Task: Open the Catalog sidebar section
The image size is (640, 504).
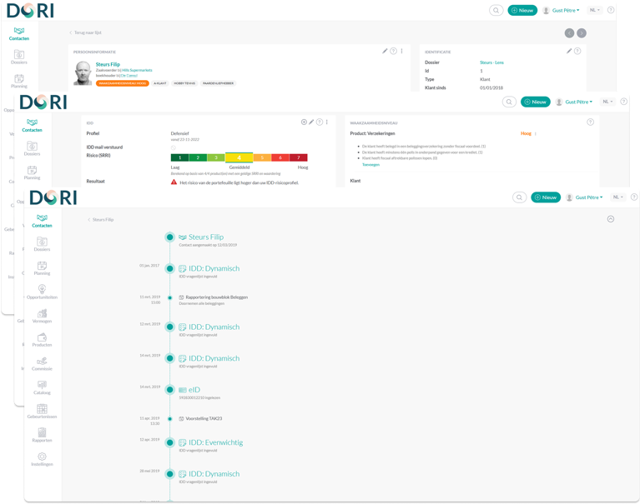Action: [42, 387]
